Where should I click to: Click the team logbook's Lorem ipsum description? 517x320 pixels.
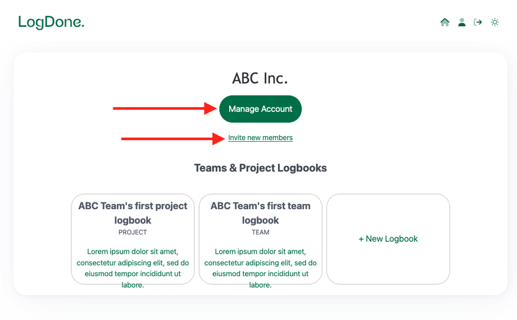pyautogui.click(x=260, y=268)
